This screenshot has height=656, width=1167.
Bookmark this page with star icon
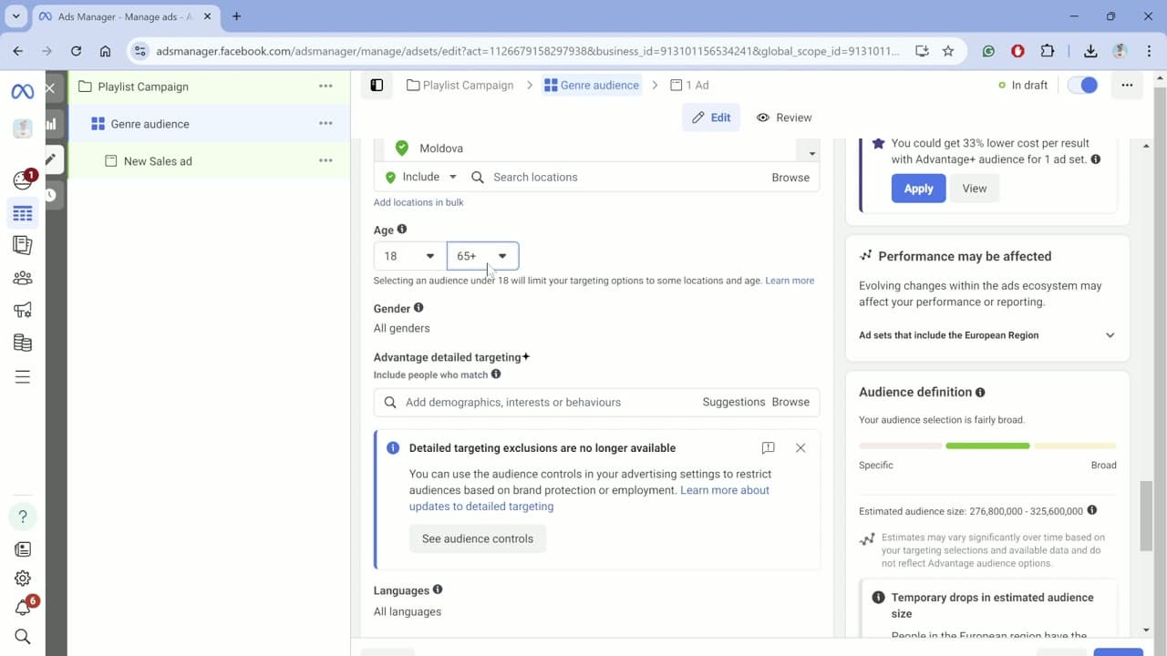(x=948, y=51)
